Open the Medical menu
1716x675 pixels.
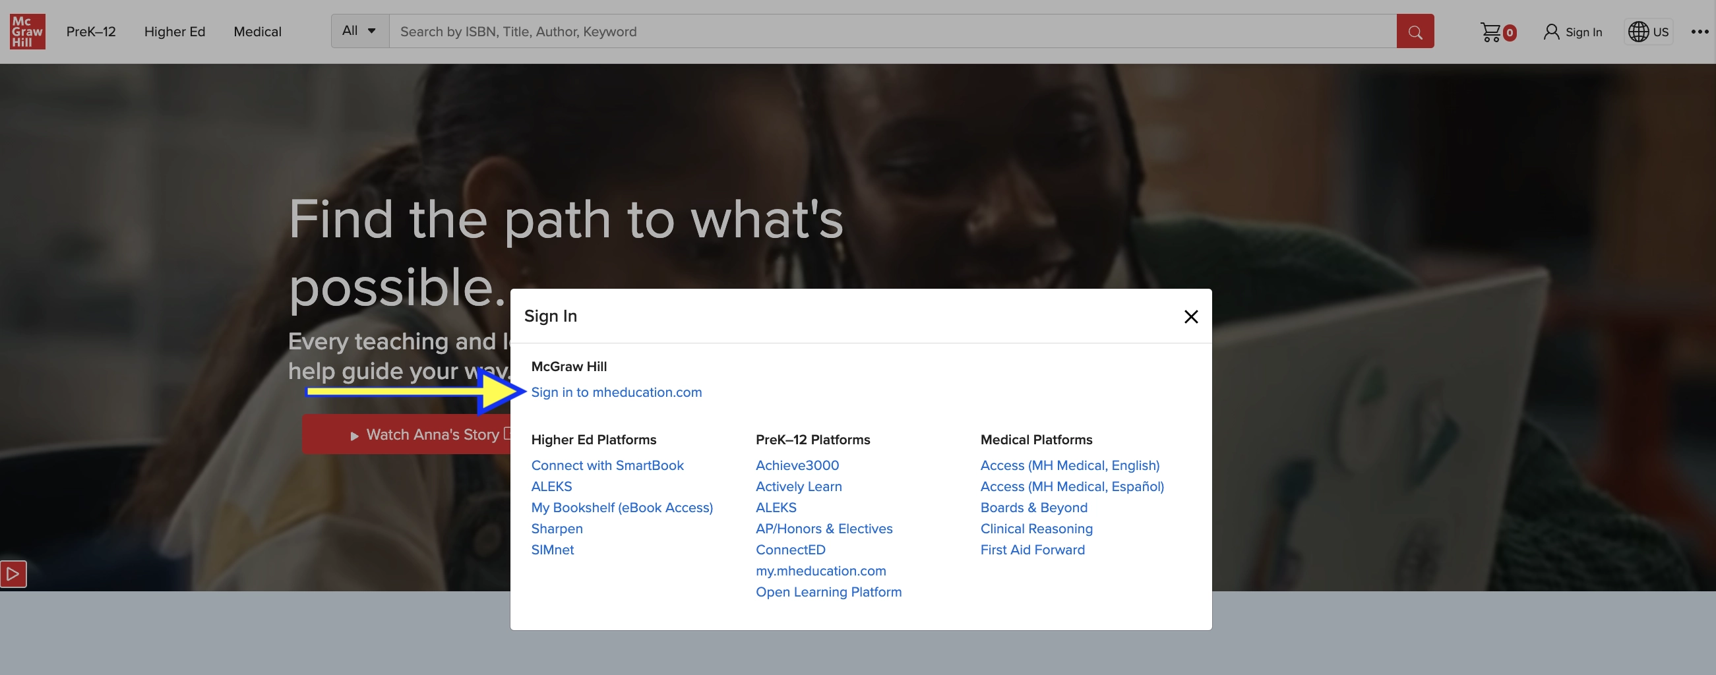tap(257, 32)
